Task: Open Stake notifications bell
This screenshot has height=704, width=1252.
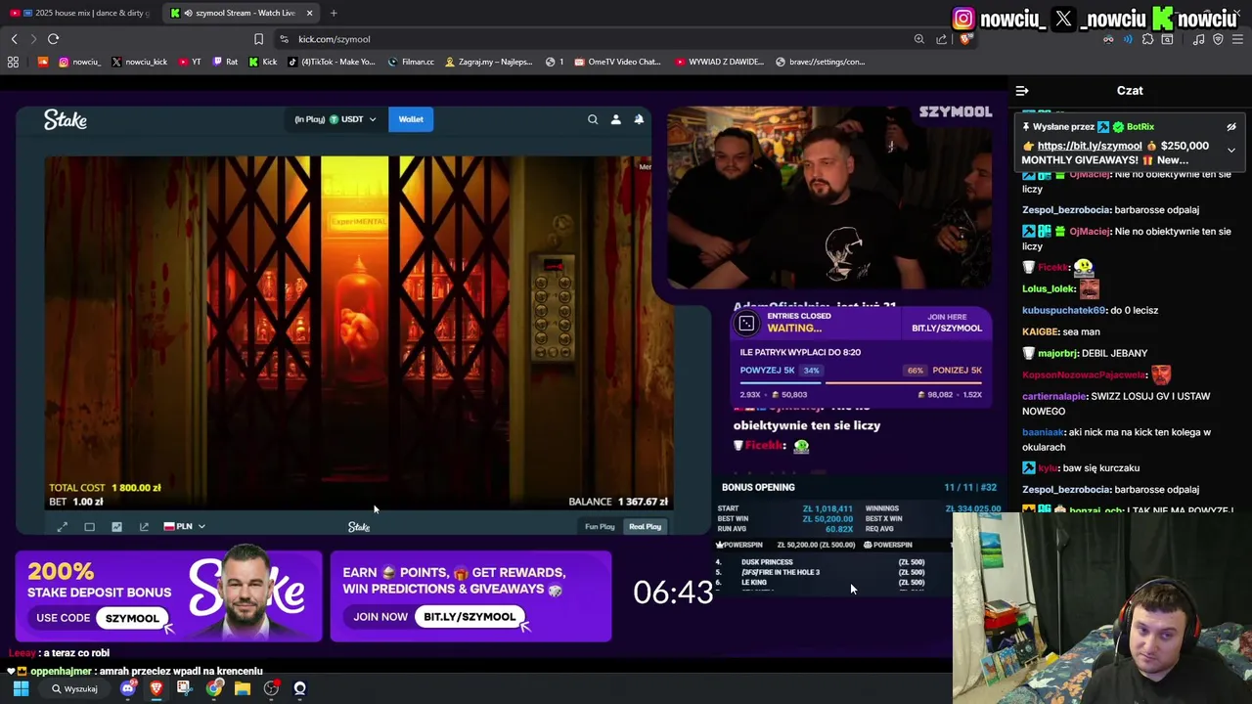Action: pyautogui.click(x=639, y=119)
